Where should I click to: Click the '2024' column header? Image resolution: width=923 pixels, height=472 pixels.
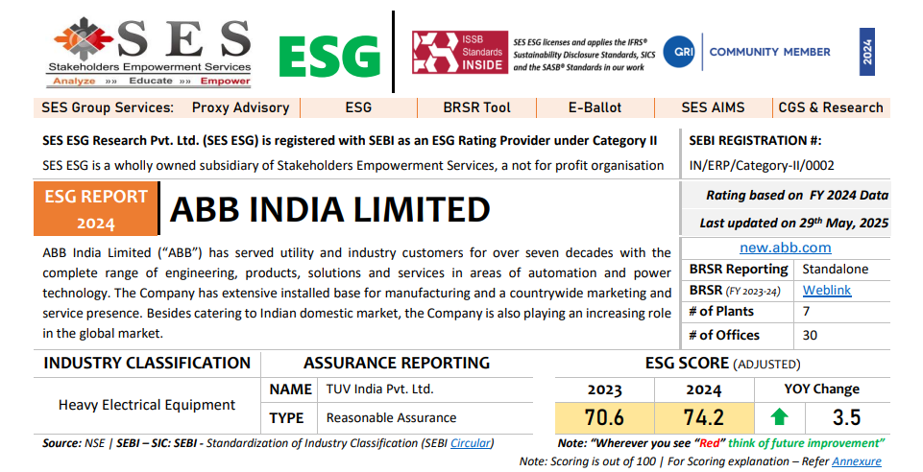point(704,390)
